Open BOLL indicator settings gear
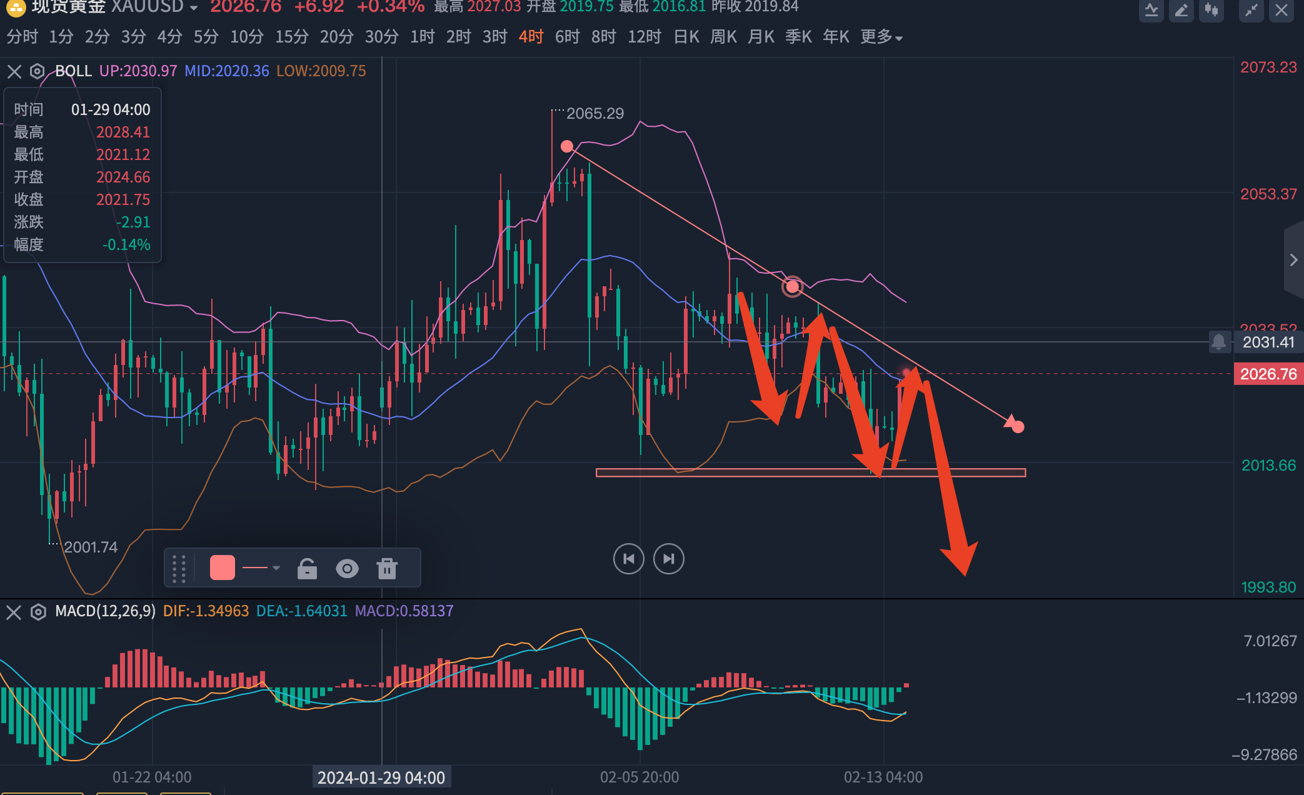The width and height of the screenshot is (1304, 795). coord(38,71)
